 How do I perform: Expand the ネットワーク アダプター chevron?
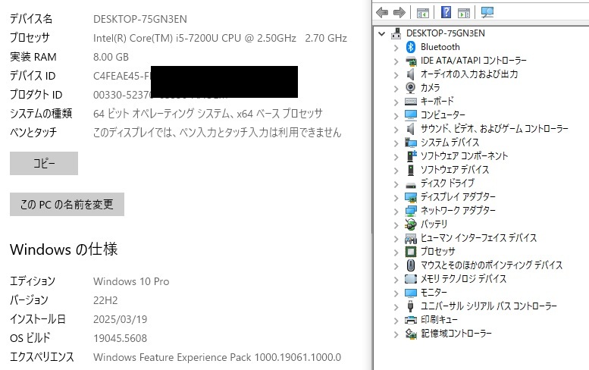point(396,211)
